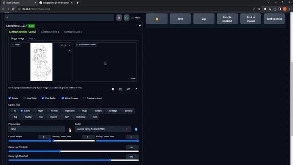Select the Seg control type
Screen dimensions: 293x165
tap(14, 117)
